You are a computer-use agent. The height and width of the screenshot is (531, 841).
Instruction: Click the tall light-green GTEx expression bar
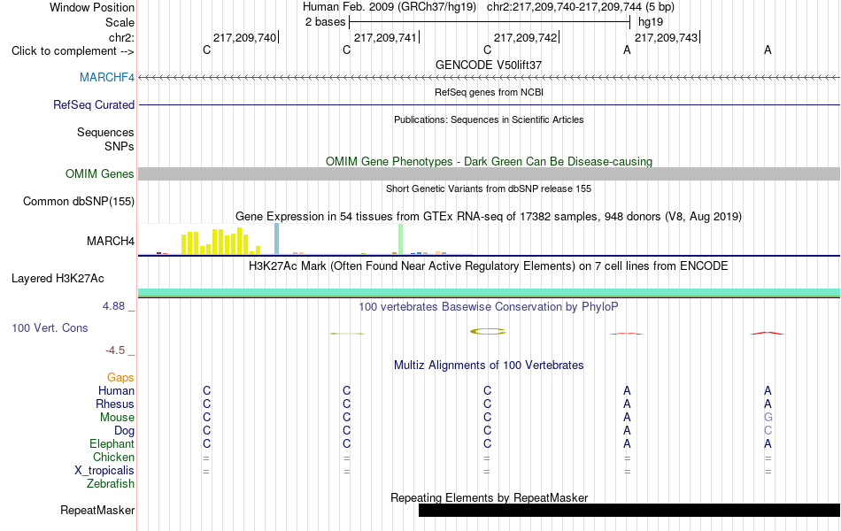pos(401,239)
